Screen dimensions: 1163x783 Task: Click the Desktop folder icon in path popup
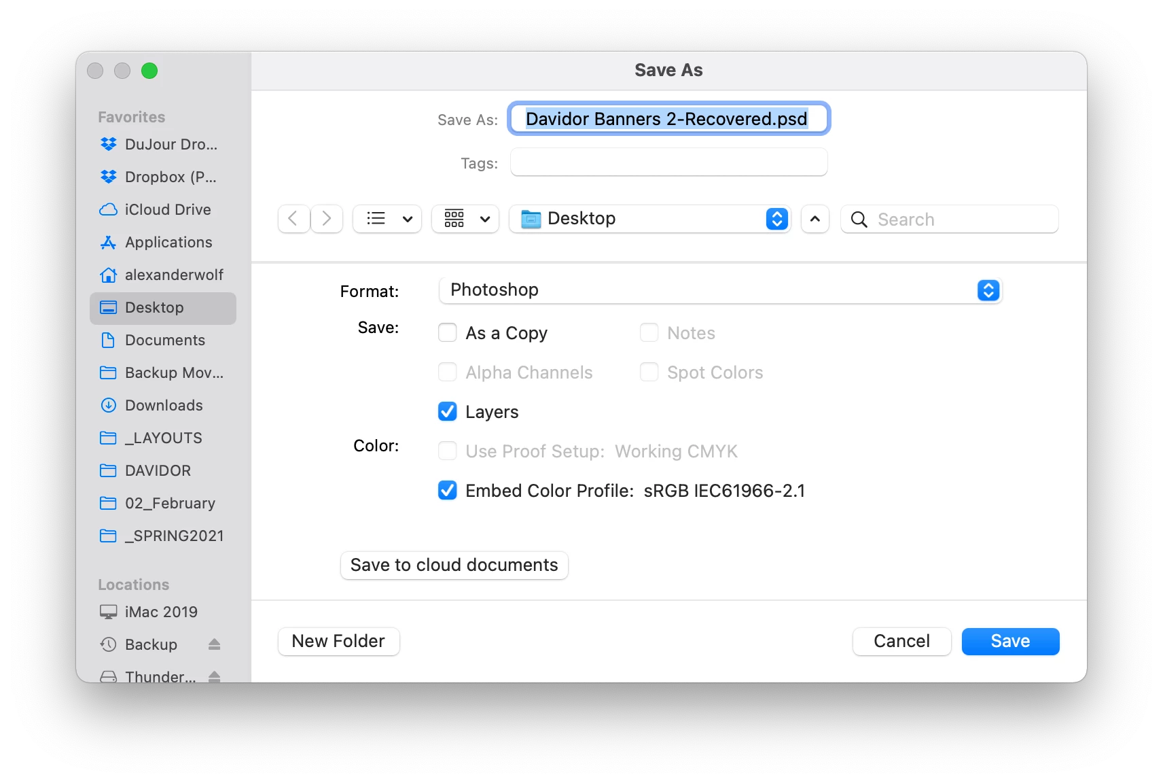tap(531, 219)
